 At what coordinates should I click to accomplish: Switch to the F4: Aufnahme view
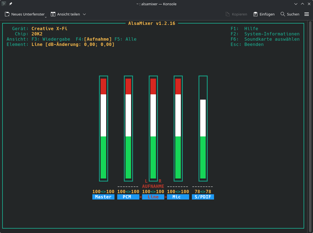click(94, 39)
